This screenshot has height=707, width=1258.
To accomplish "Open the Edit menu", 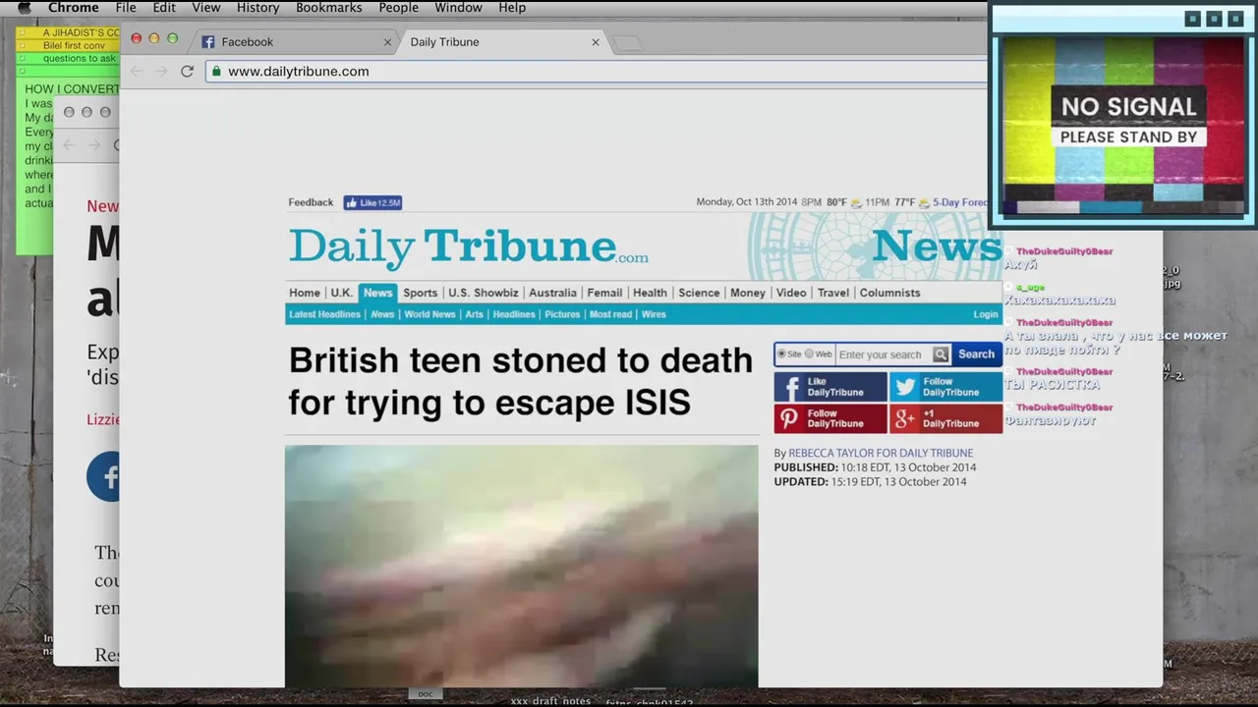I will point(164,8).
